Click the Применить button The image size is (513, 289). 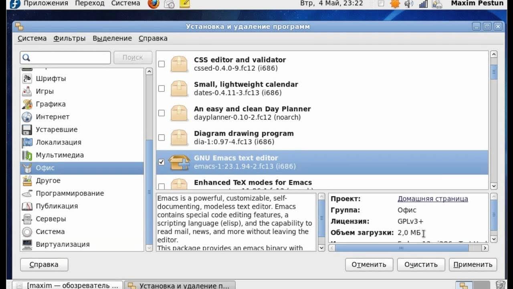[x=473, y=265]
